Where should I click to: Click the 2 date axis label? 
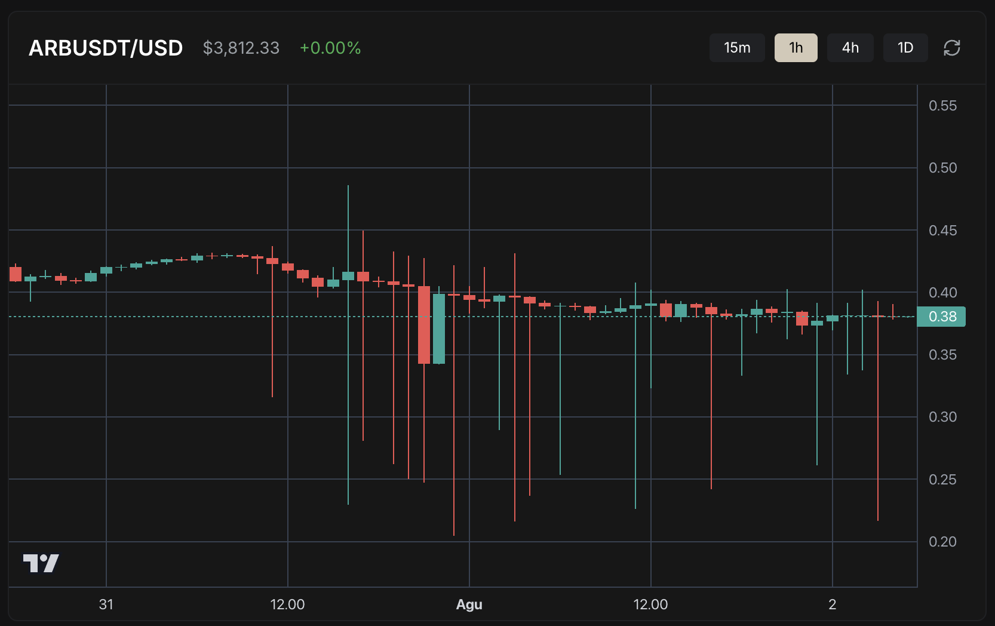click(833, 604)
